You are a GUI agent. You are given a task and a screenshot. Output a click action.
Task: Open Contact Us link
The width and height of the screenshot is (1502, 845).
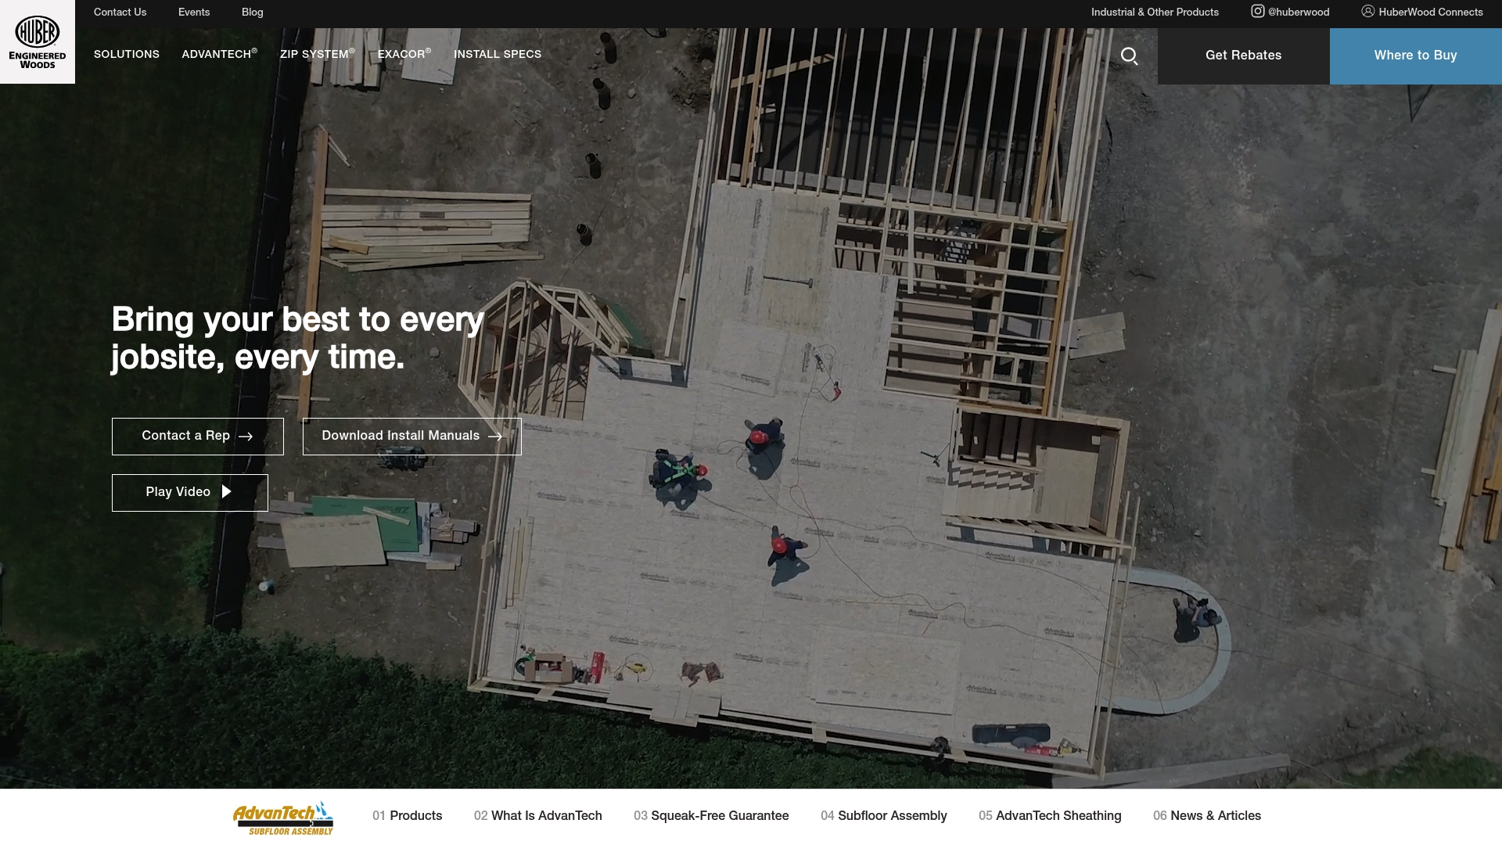tap(120, 12)
